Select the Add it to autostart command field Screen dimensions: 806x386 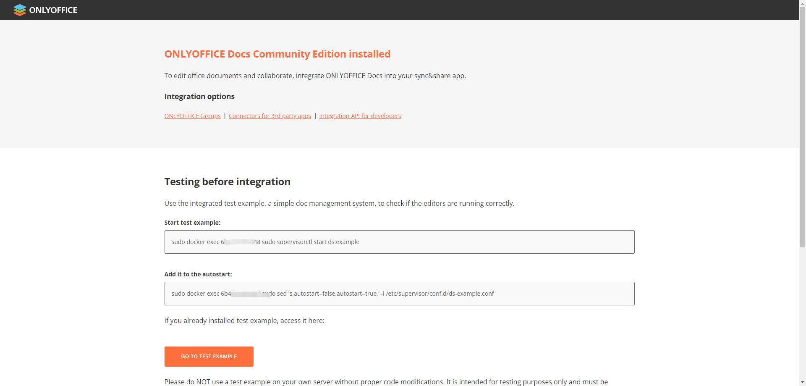[399, 294]
